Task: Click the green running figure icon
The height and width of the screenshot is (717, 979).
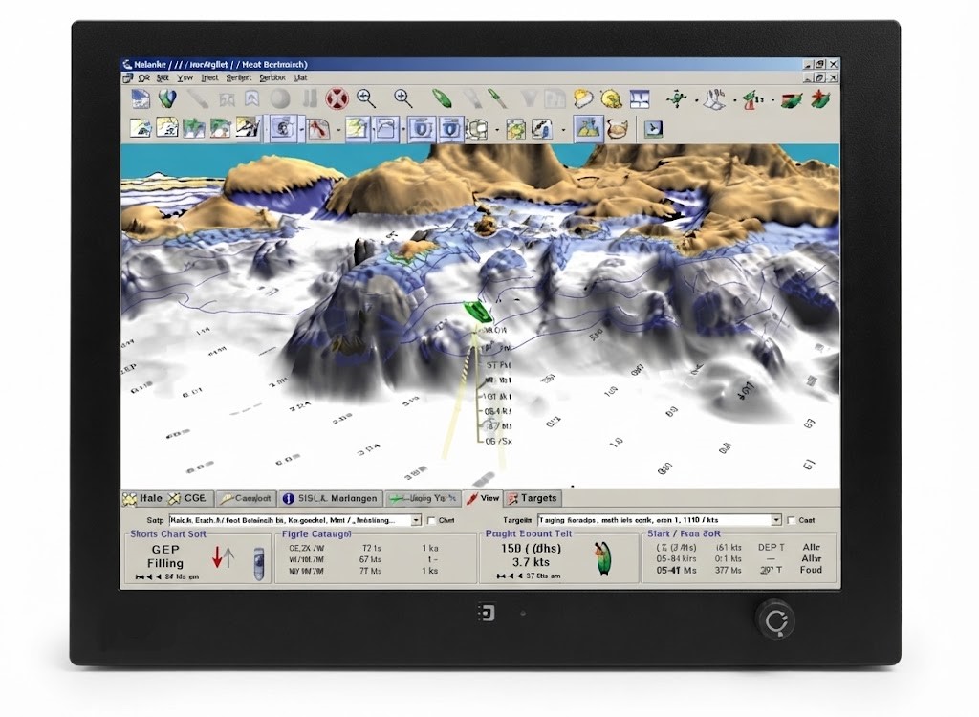Action: 676,98
